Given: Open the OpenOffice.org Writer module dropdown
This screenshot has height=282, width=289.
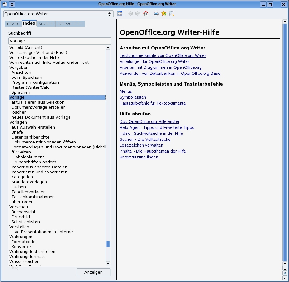Looking at the screenshot, I should coord(58,14).
